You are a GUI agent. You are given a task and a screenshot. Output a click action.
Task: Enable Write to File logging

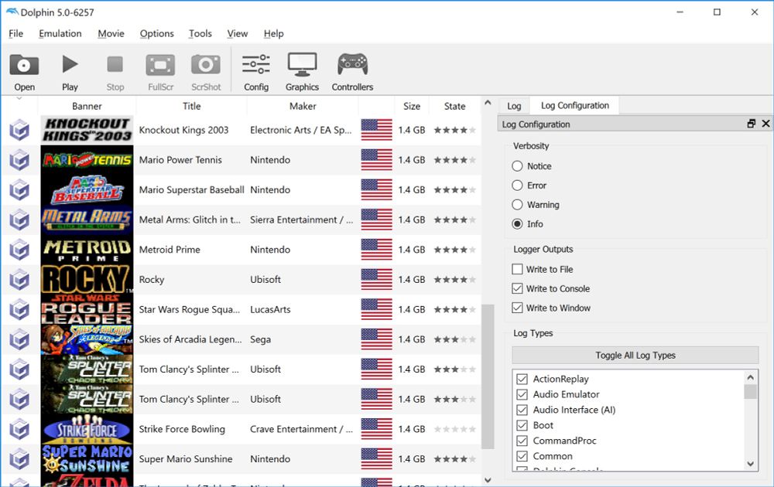coord(516,269)
